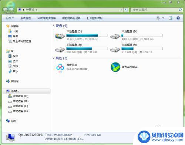Viewport: 185px width, 145px height.
Task: Collapse the Other (其他) group
Action: (x=54, y=58)
